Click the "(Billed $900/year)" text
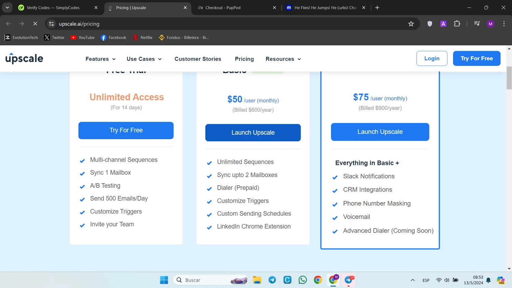Viewport: 512px width, 288px height. click(x=380, y=108)
